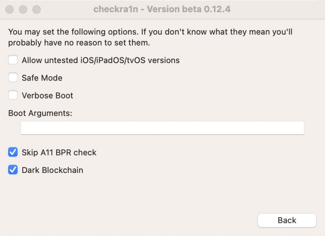Click the options description text at the top
Viewport: 325px width, 236px height.
click(150, 37)
